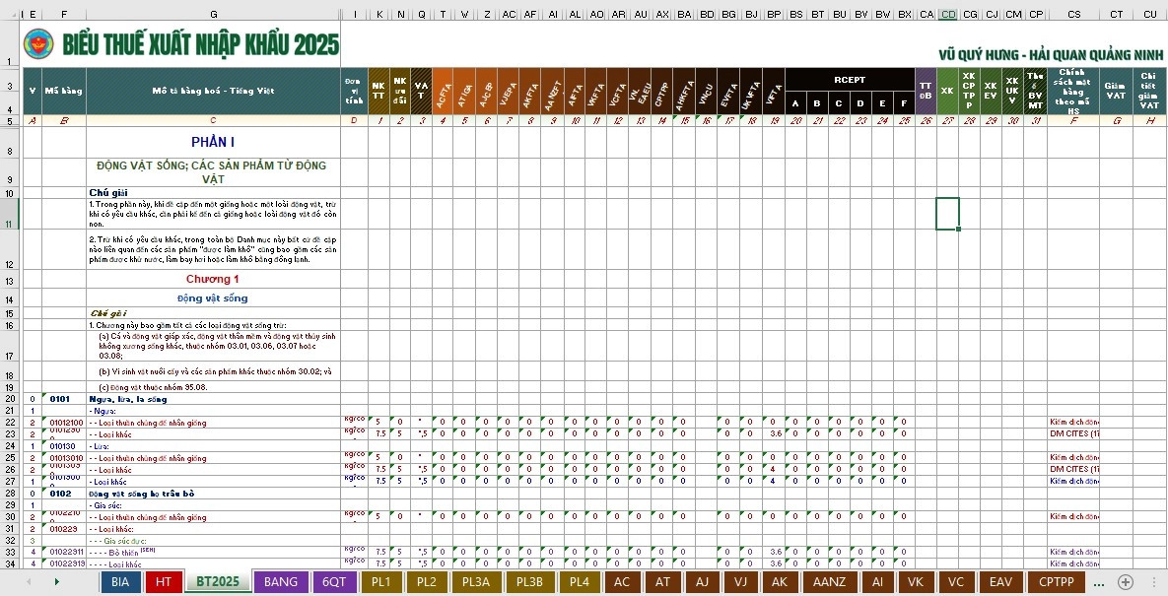Viewport: 1168px width, 596px height.
Task: Click the select-all corner triangle
Action: tap(10, 14)
